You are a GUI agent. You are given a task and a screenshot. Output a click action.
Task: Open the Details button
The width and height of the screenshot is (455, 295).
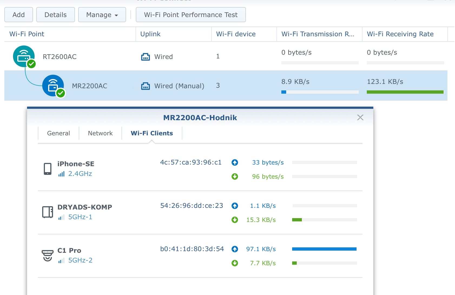coord(55,15)
